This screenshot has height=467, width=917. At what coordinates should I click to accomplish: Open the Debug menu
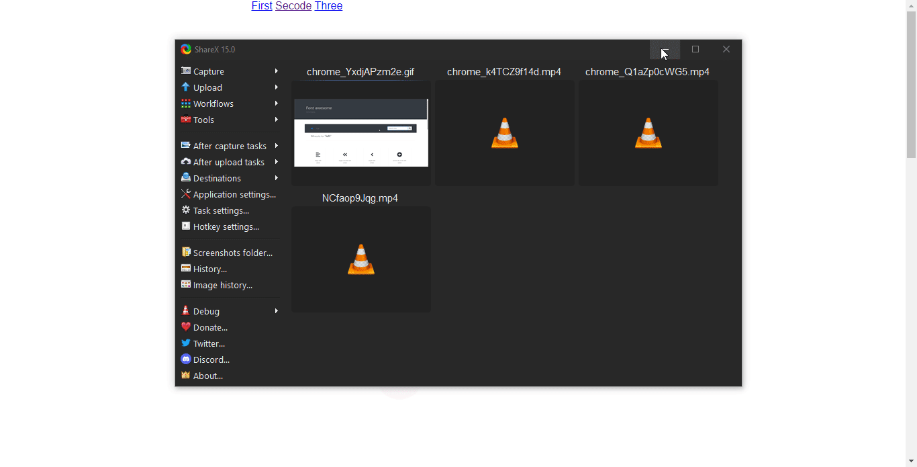[230, 311]
